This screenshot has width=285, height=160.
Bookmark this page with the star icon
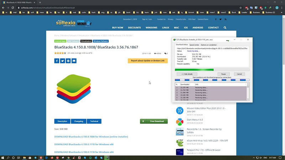(x=241, y=8)
